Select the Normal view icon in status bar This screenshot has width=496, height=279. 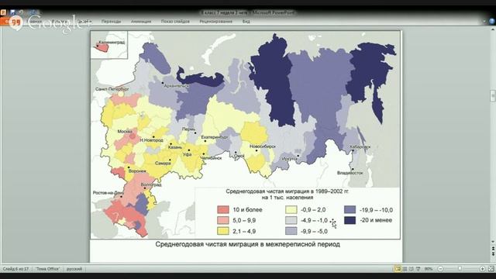[x=398, y=269]
